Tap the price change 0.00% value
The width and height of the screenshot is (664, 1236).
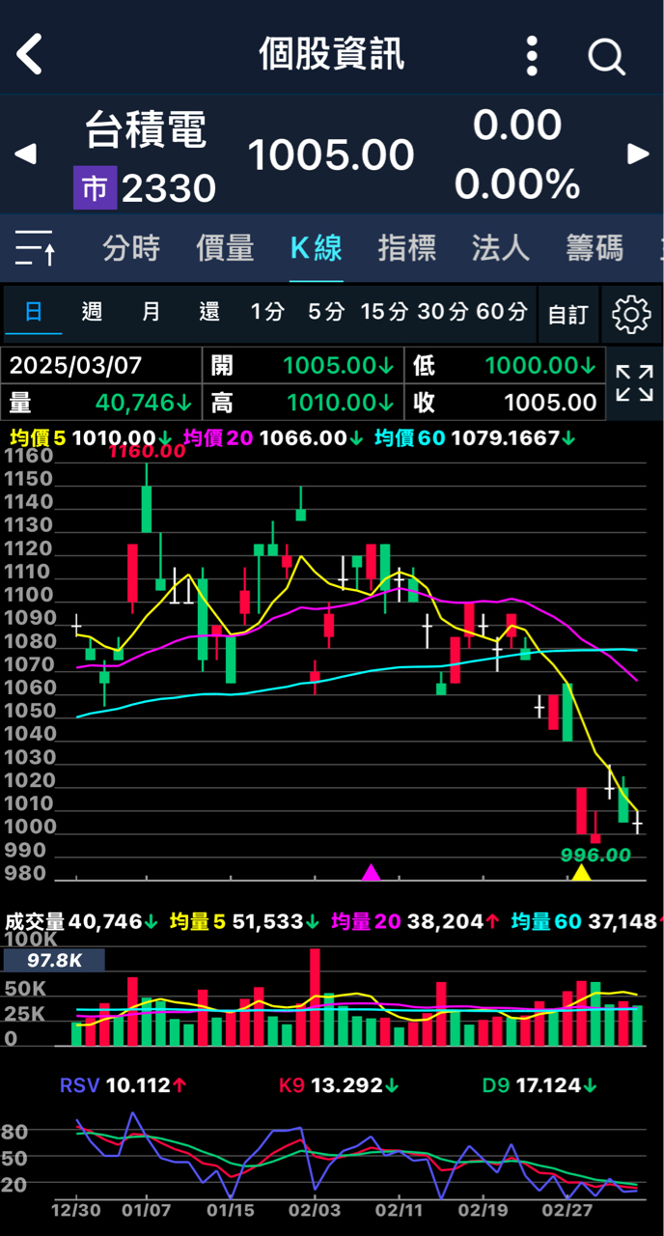[x=517, y=183]
